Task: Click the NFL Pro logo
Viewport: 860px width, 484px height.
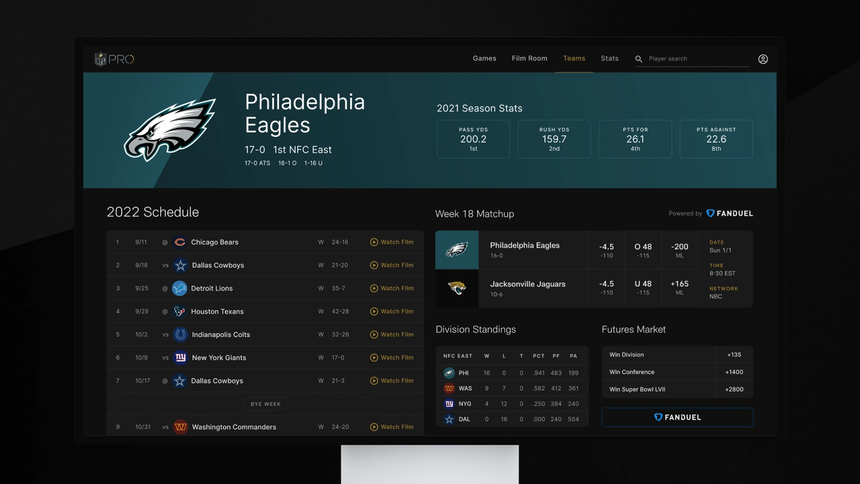Action: (x=114, y=59)
